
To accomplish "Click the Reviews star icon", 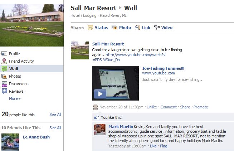I will (4, 91).
